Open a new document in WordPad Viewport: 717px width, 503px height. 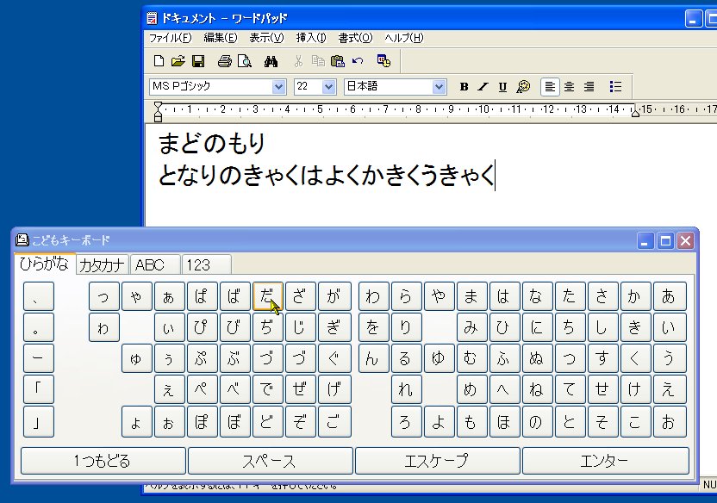159,60
